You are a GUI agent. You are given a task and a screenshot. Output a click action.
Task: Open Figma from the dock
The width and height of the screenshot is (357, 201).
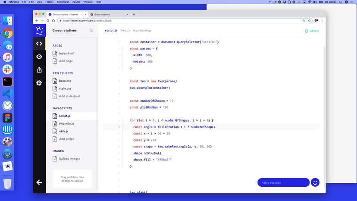point(7,118)
